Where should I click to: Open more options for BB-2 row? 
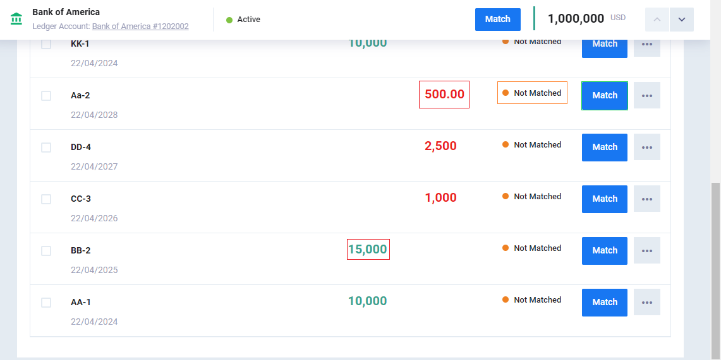pyautogui.click(x=646, y=251)
